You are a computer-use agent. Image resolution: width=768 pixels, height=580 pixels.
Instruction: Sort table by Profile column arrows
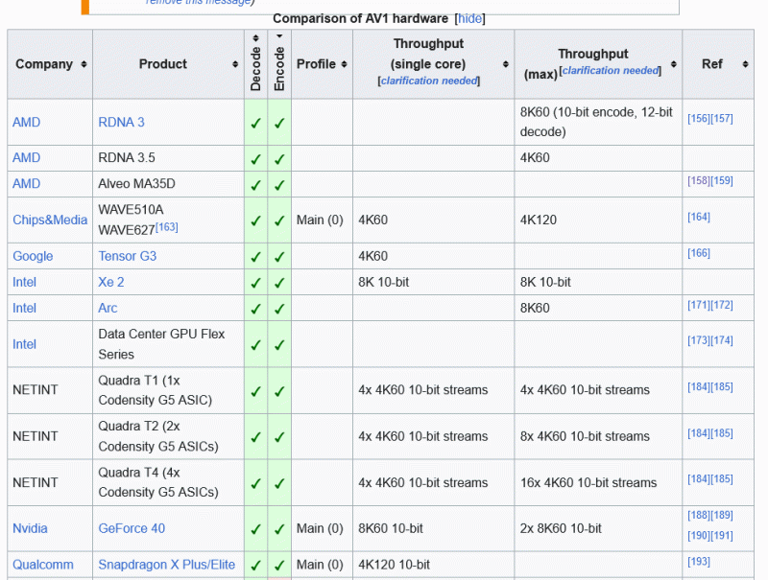point(344,64)
